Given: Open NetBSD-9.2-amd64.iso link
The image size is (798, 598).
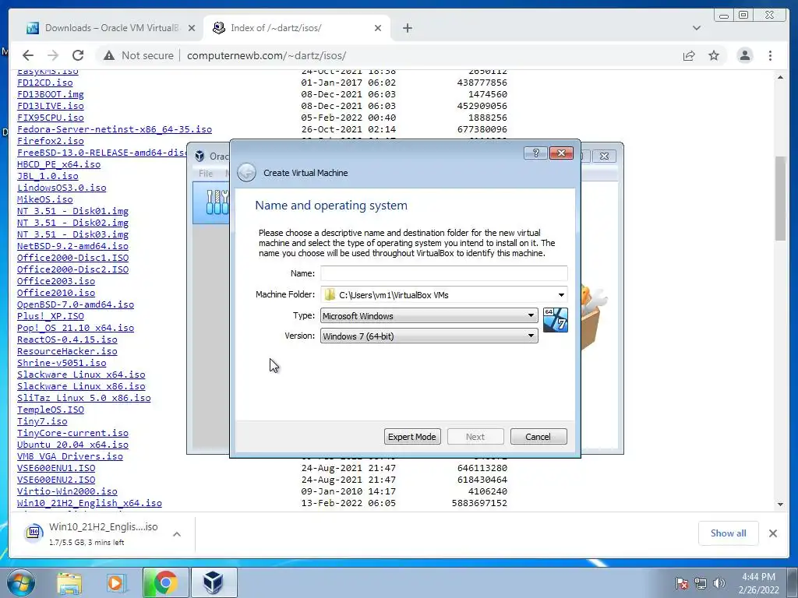Looking at the screenshot, I should (72, 246).
